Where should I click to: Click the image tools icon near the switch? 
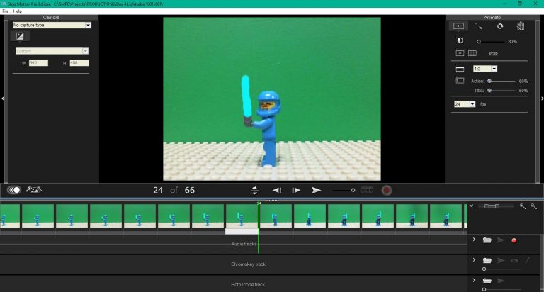coord(34,189)
